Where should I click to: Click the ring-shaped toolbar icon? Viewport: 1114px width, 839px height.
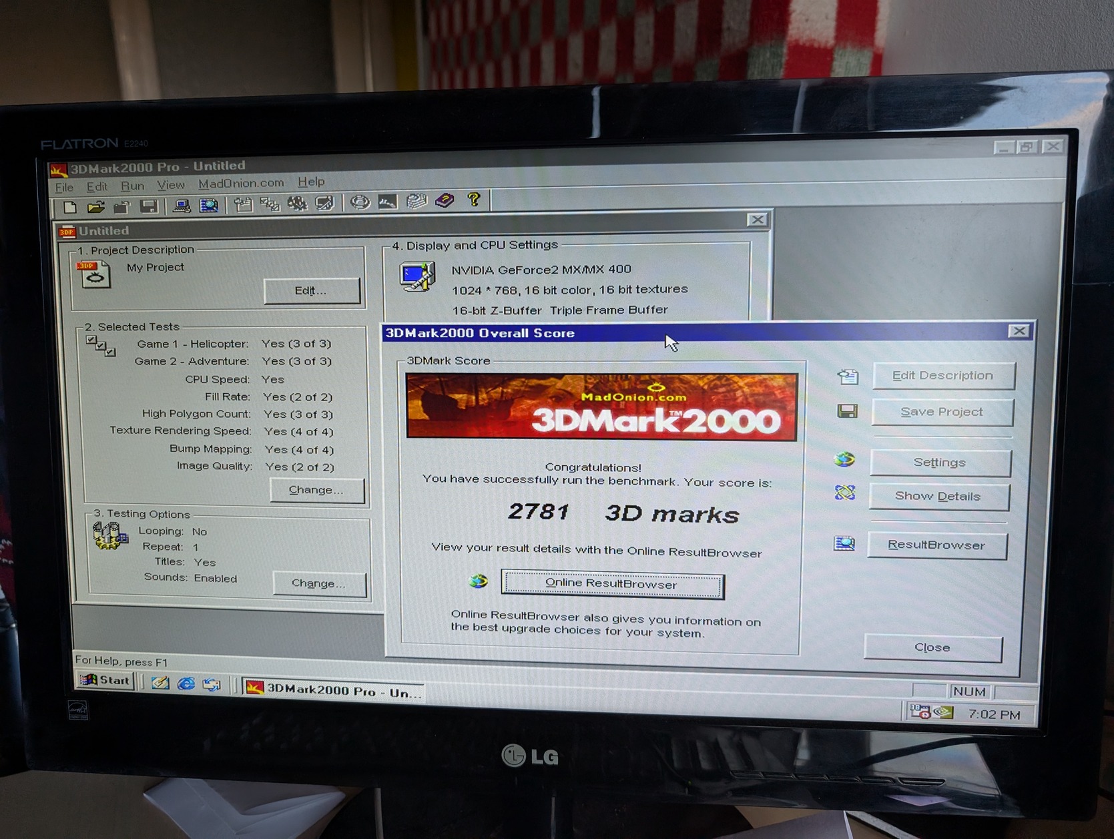click(360, 202)
